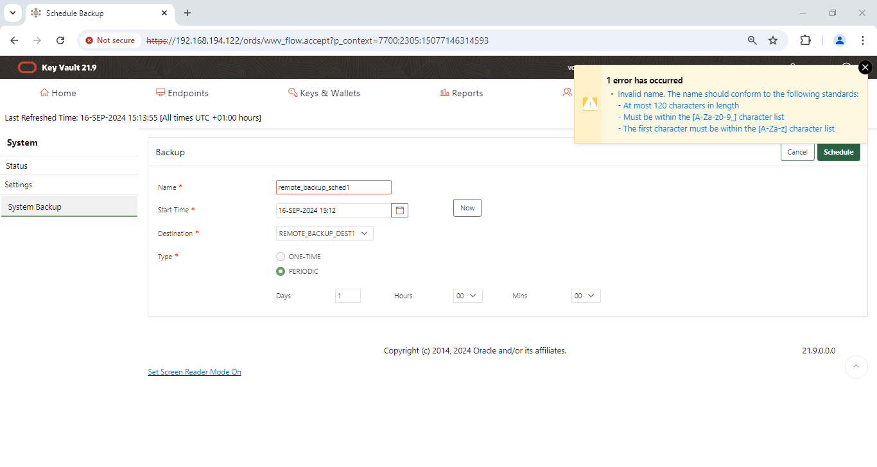Open the Destination dropdown
Image resolution: width=877 pixels, height=467 pixels.
pyautogui.click(x=325, y=234)
